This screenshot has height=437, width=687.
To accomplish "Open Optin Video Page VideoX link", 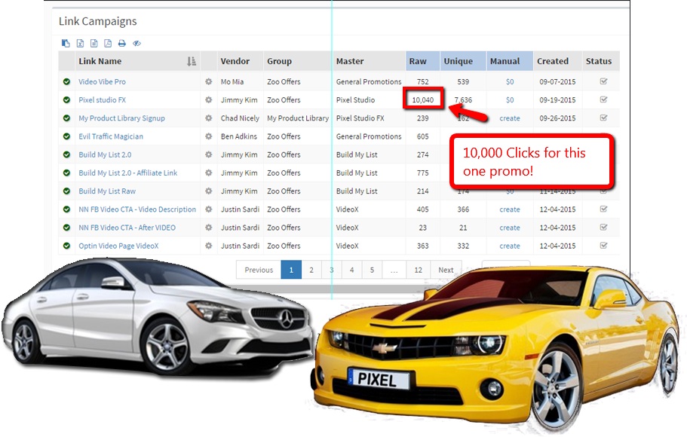I will pyautogui.click(x=118, y=246).
